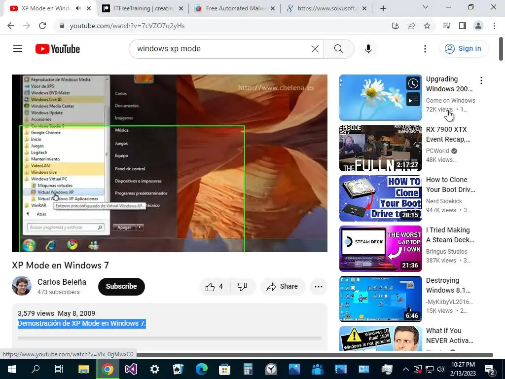The width and height of the screenshot is (505, 379).
Task: Open volume control in system tray
Action: [x=441, y=369]
